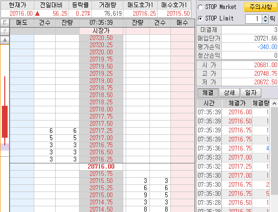
Task: Click the 미결제 value 3
Action: (276, 30)
